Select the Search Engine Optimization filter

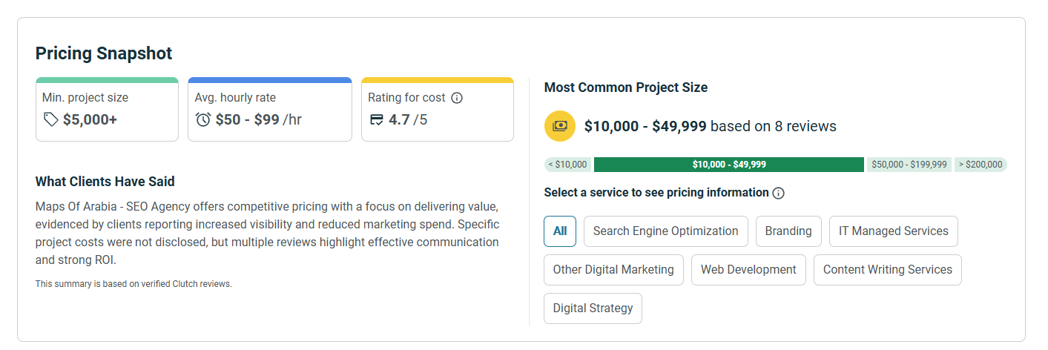click(x=665, y=231)
